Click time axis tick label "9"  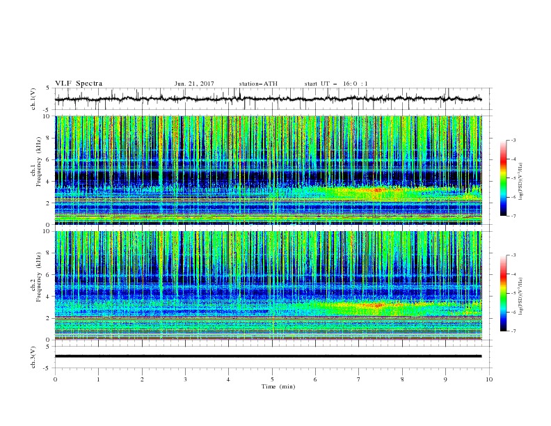pyautogui.click(x=445, y=379)
